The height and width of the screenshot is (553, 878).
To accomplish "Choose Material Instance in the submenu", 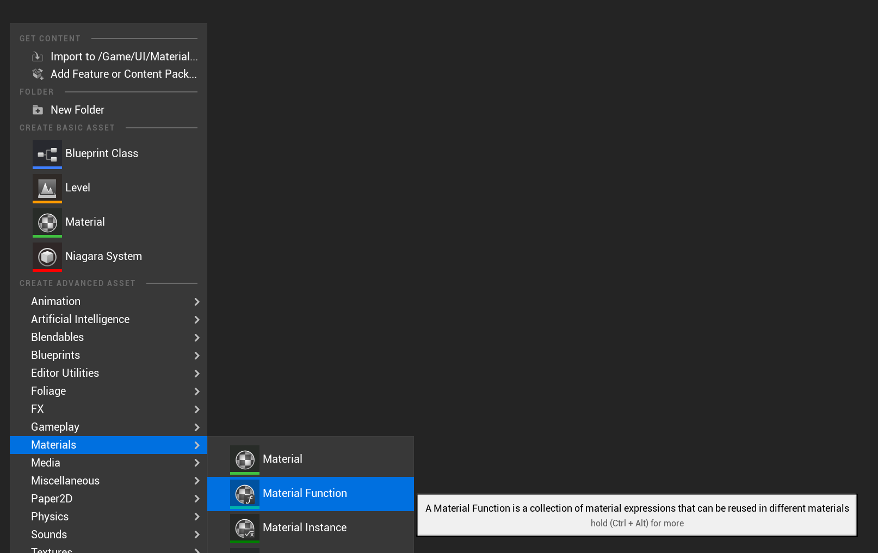I will click(311, 528).
